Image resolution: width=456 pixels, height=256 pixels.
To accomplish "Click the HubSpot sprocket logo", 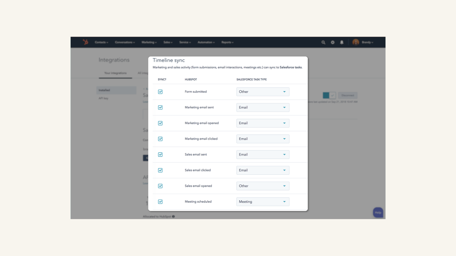I will 85,42.
